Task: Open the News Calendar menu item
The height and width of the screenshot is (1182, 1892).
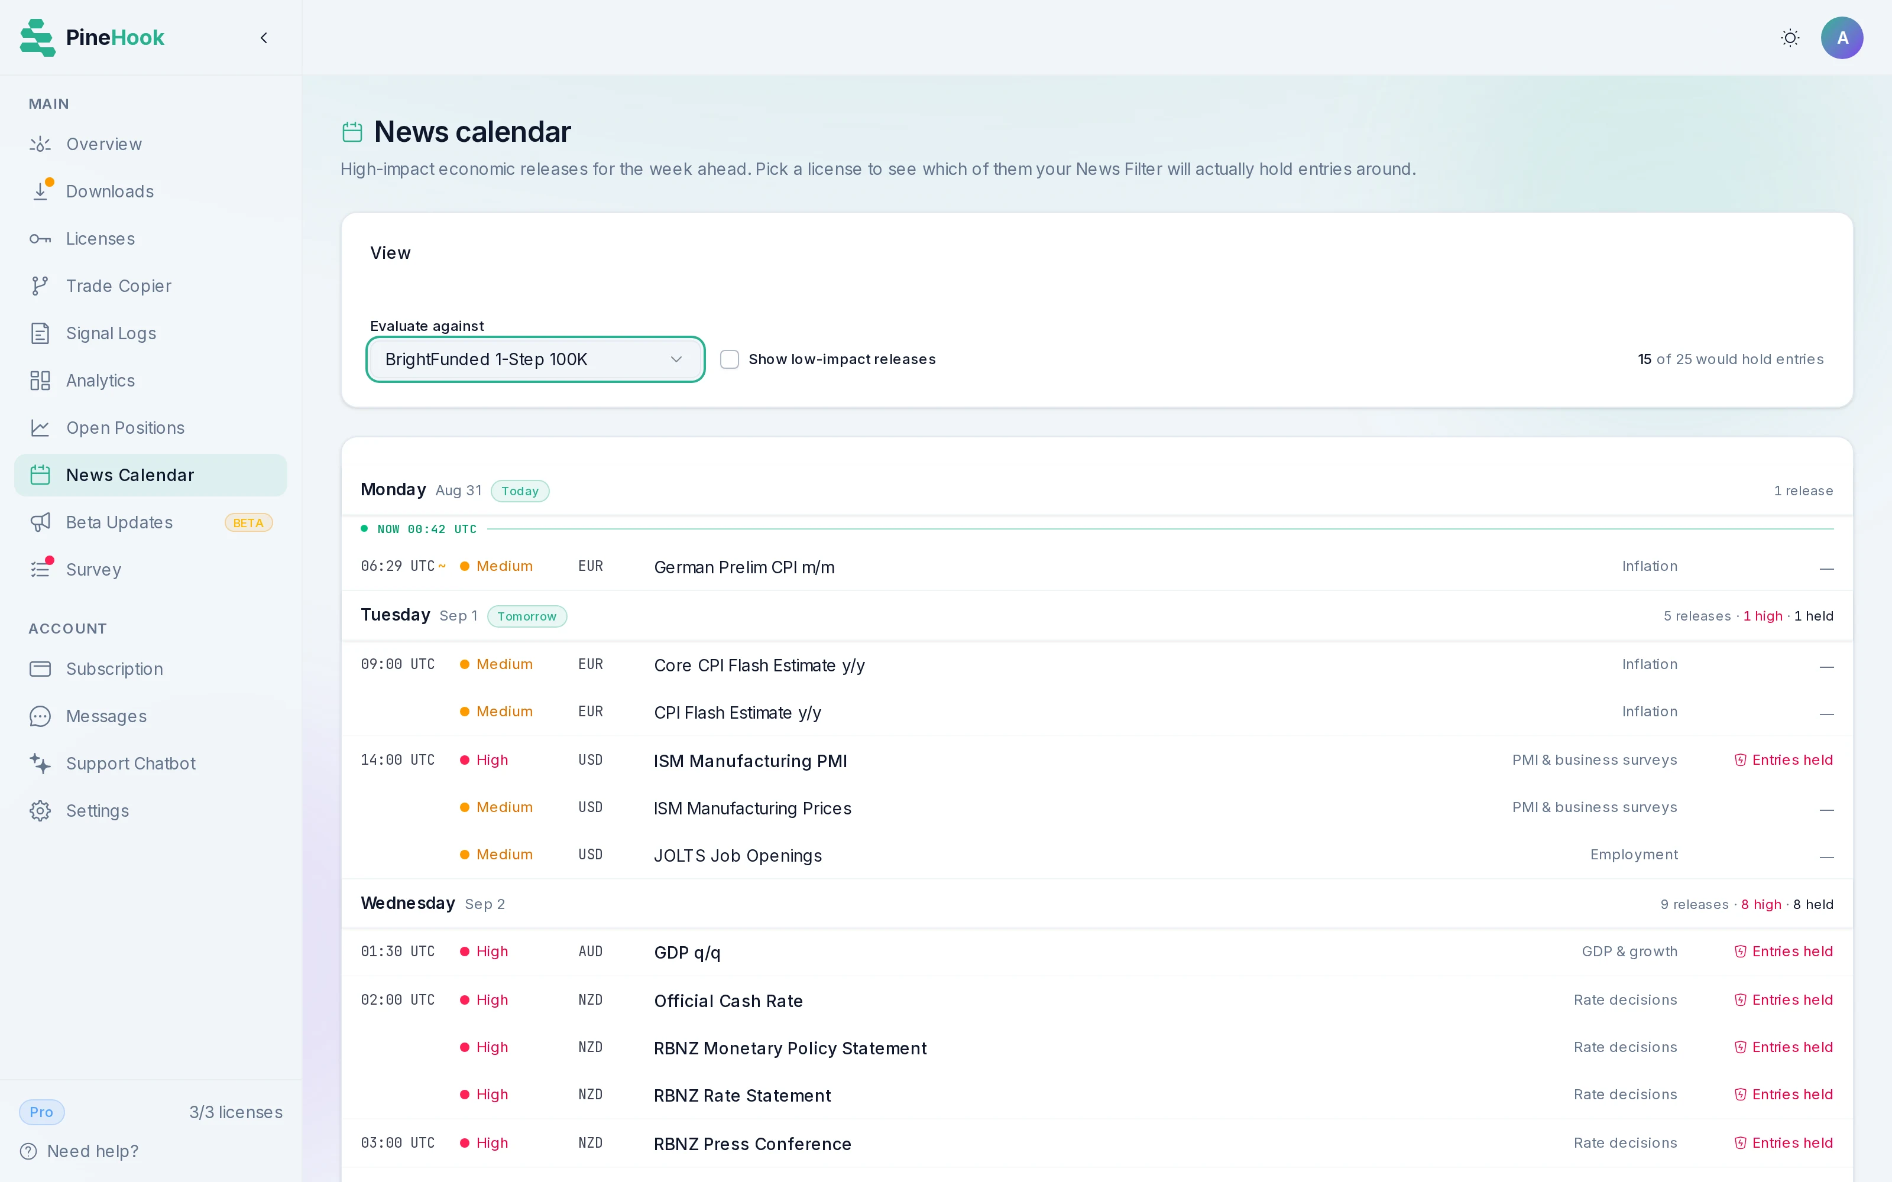Action: pos(150,475)
